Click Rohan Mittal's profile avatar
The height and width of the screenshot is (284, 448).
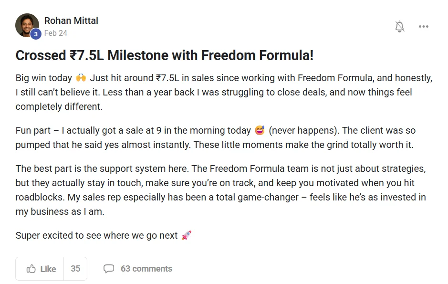(27, 25)
